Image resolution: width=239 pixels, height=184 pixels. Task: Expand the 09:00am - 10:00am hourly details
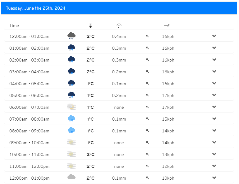214,142
